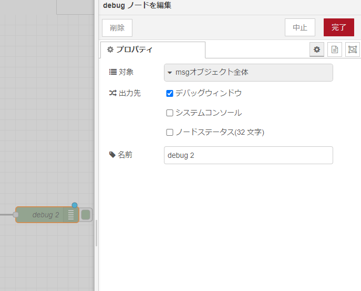Click blue changed indicator on debug node
Image resolution: width=361 pixels, height=291 pixels.
(75, 205)
